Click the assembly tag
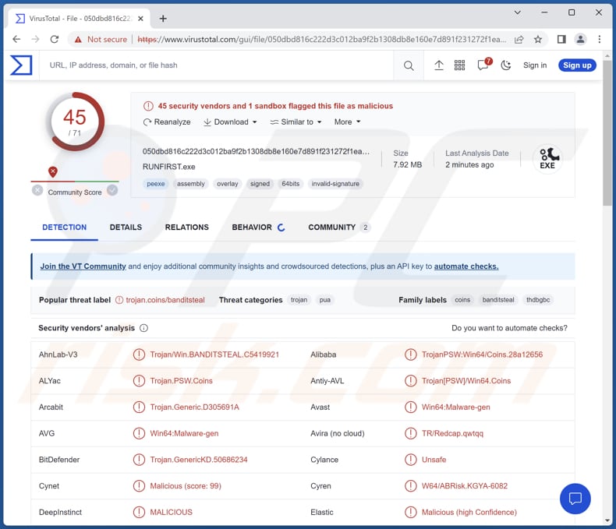Screen dimensions: 616x529 click(190, 184)
